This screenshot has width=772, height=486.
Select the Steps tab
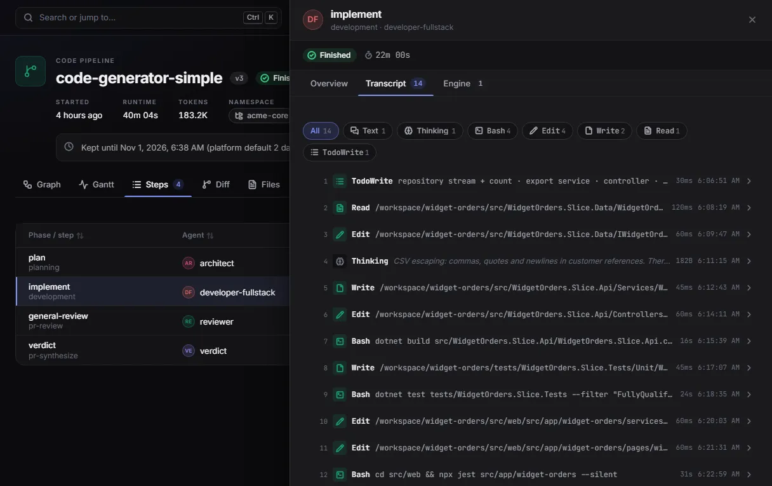pos(158,184)
